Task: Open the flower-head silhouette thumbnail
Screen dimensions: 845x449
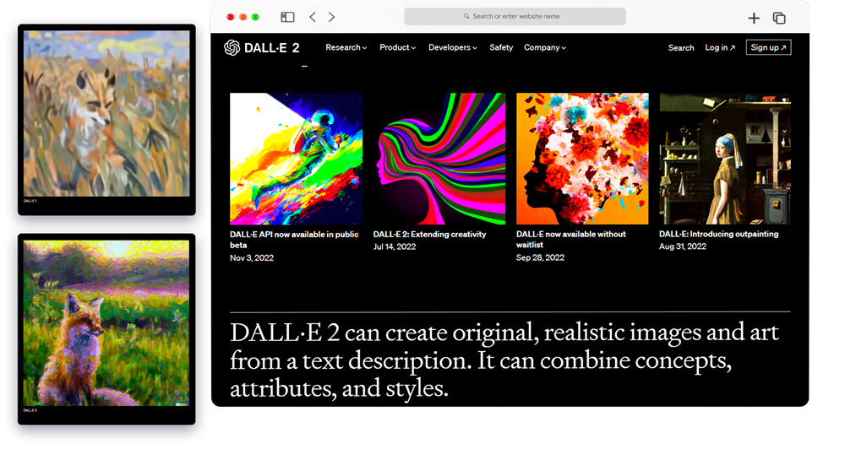Action: [x=582, y=159]
